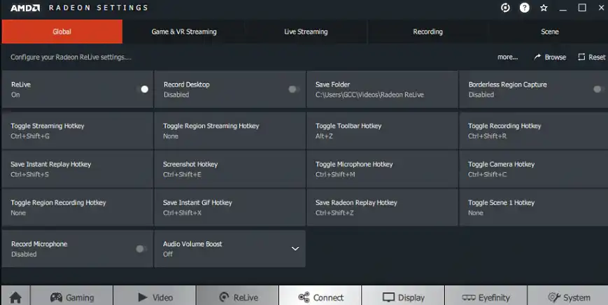Click the Reset button
Viewport: 608px width, 305px height.
[x=592, y=57]
